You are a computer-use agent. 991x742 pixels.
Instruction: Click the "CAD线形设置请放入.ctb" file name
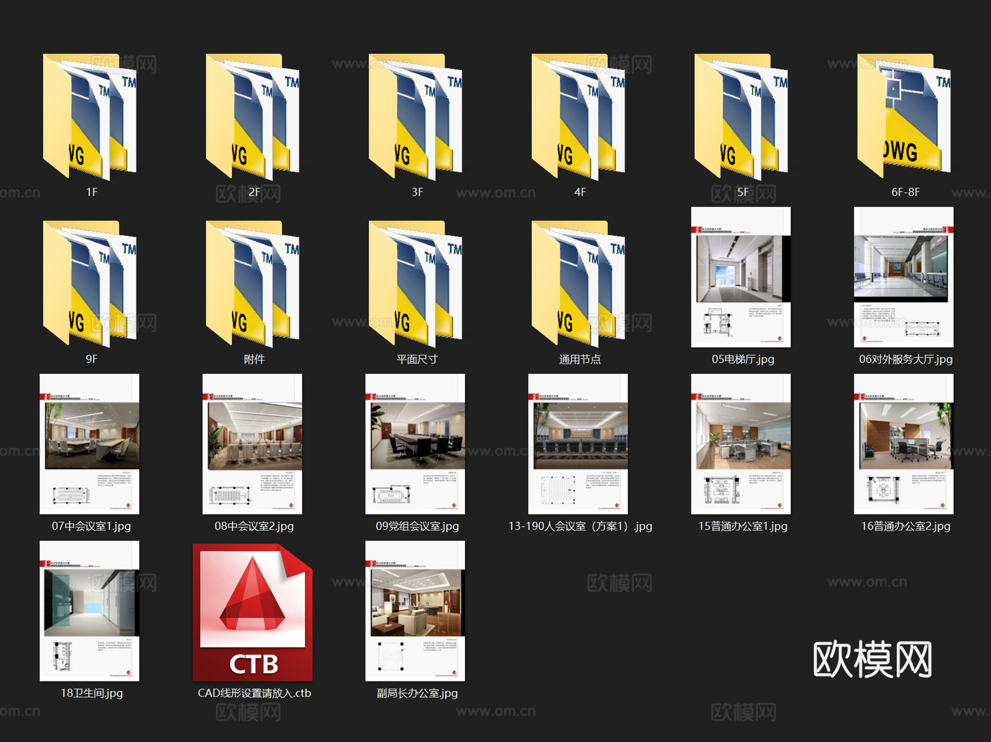[254, 693]
